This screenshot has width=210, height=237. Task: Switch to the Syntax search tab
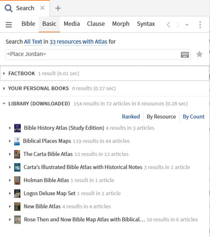pyautogui.click(x=146, y=24)
